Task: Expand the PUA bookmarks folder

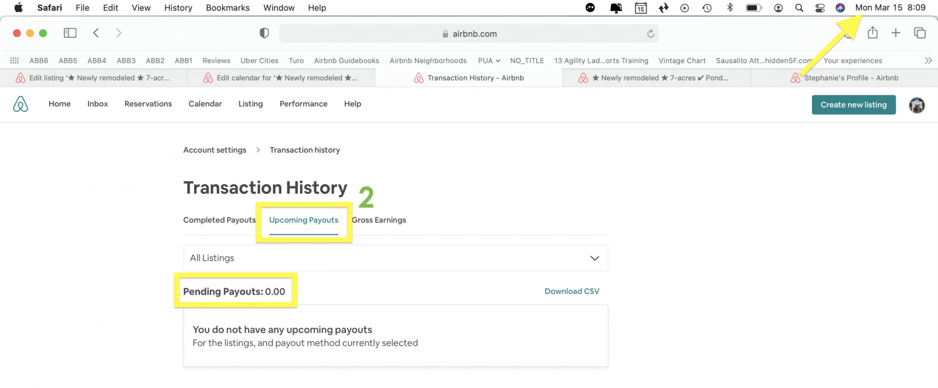Action: (x=489, y=60)
